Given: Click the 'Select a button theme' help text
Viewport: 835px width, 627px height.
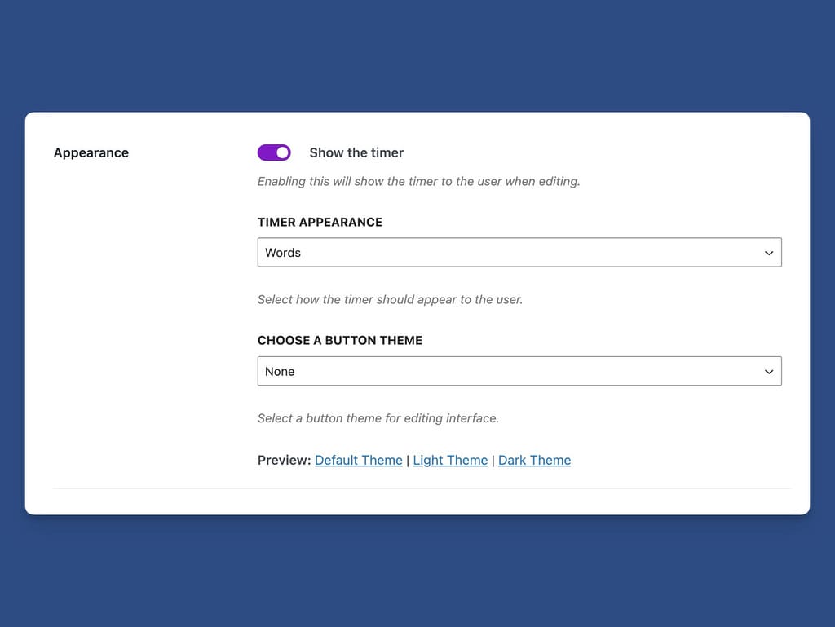Looking at the screenshot, I should tap(378, 418).
